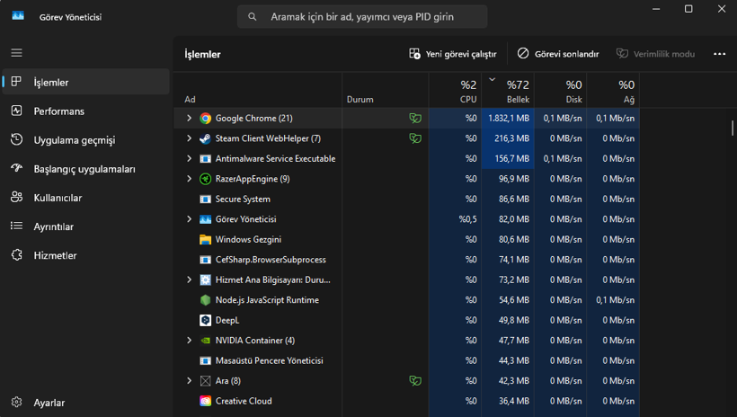Switch to Başlangıç uygulamaları page

point(84,169)
